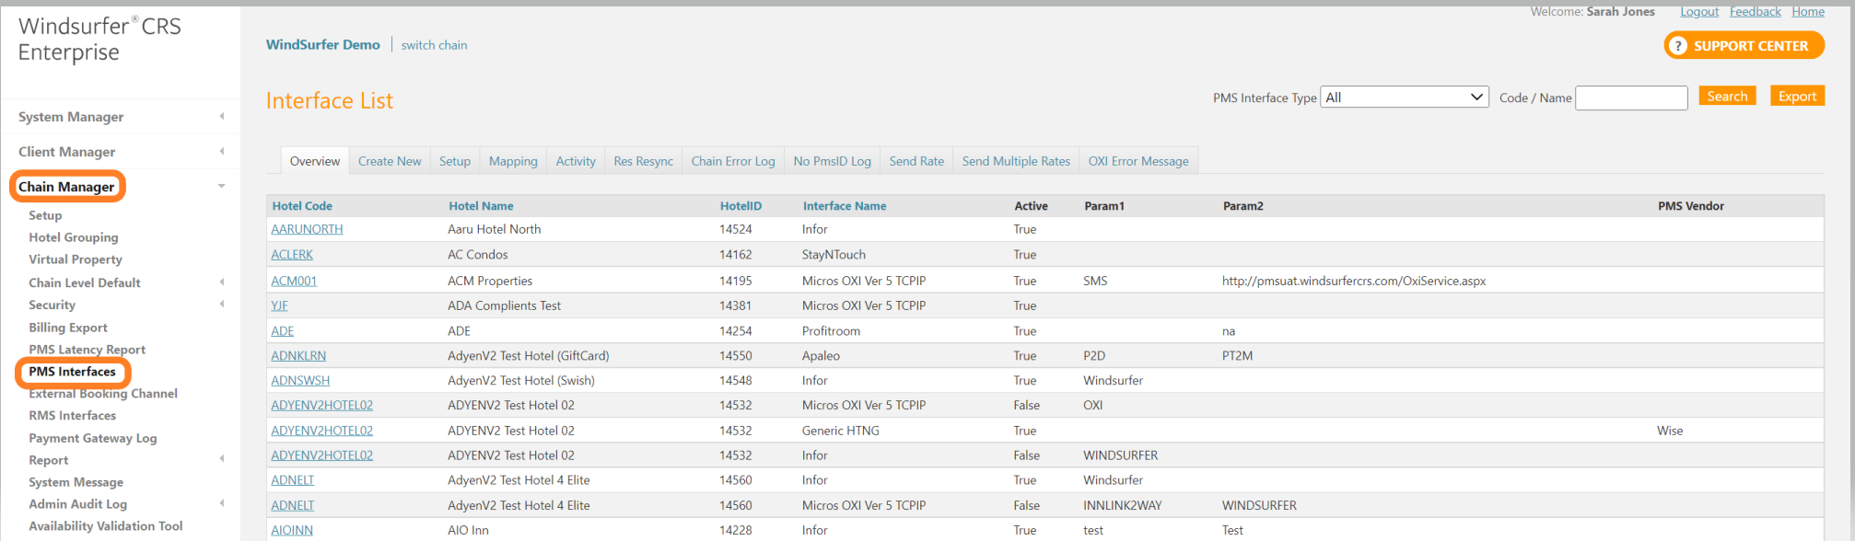1855x541 pixels.
Task: Expand the Report submenu arrow
Action: coord(222,459)
